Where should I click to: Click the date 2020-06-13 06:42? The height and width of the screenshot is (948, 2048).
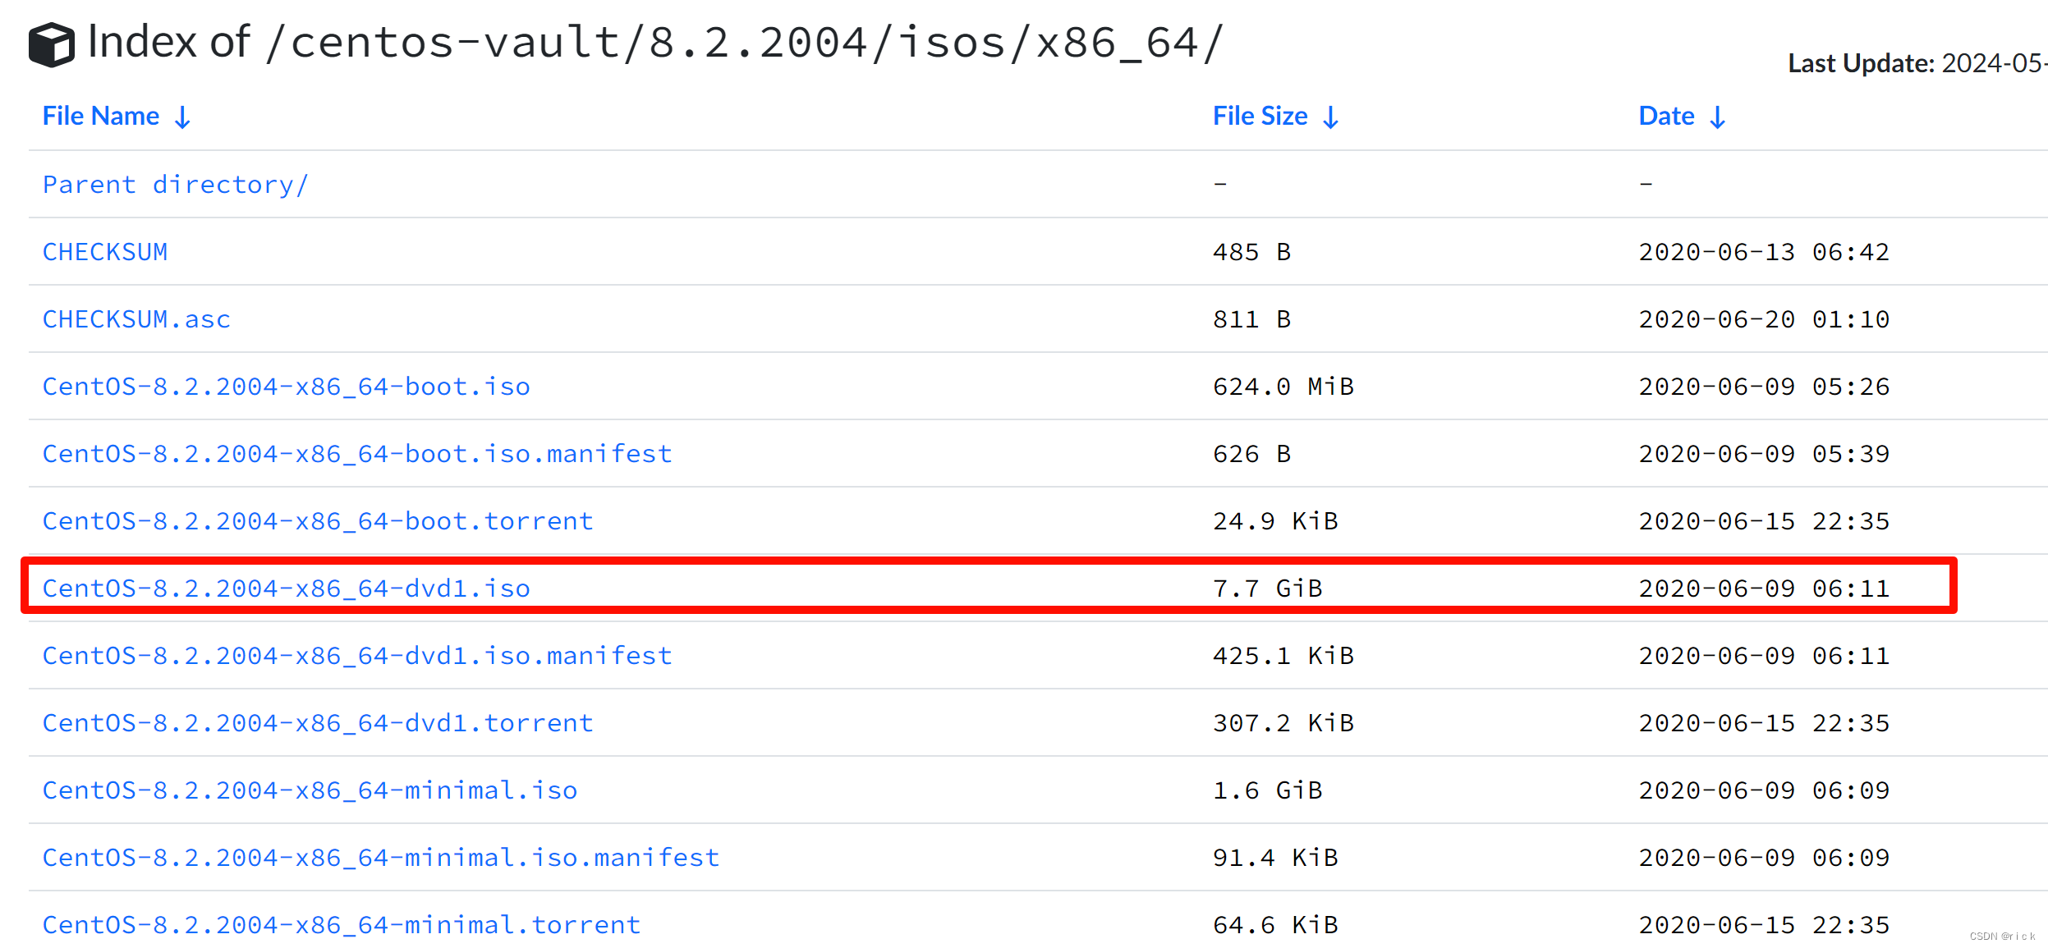coord(1764,252)
